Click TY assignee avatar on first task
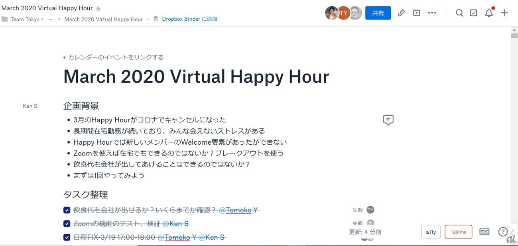 pyautogui.click(x=370, y=210)
